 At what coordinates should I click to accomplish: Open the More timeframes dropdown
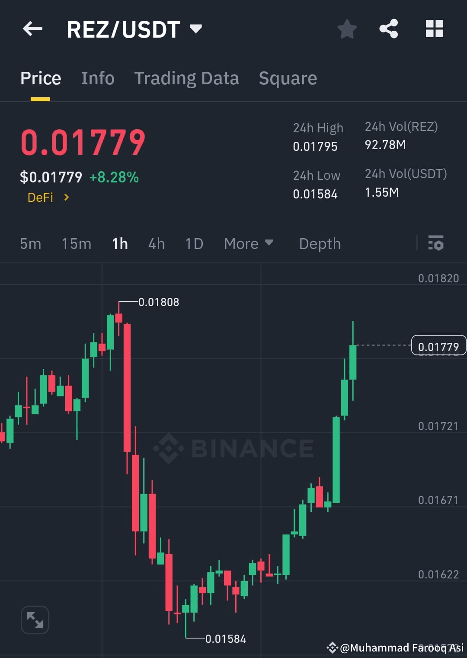(249, 243)
